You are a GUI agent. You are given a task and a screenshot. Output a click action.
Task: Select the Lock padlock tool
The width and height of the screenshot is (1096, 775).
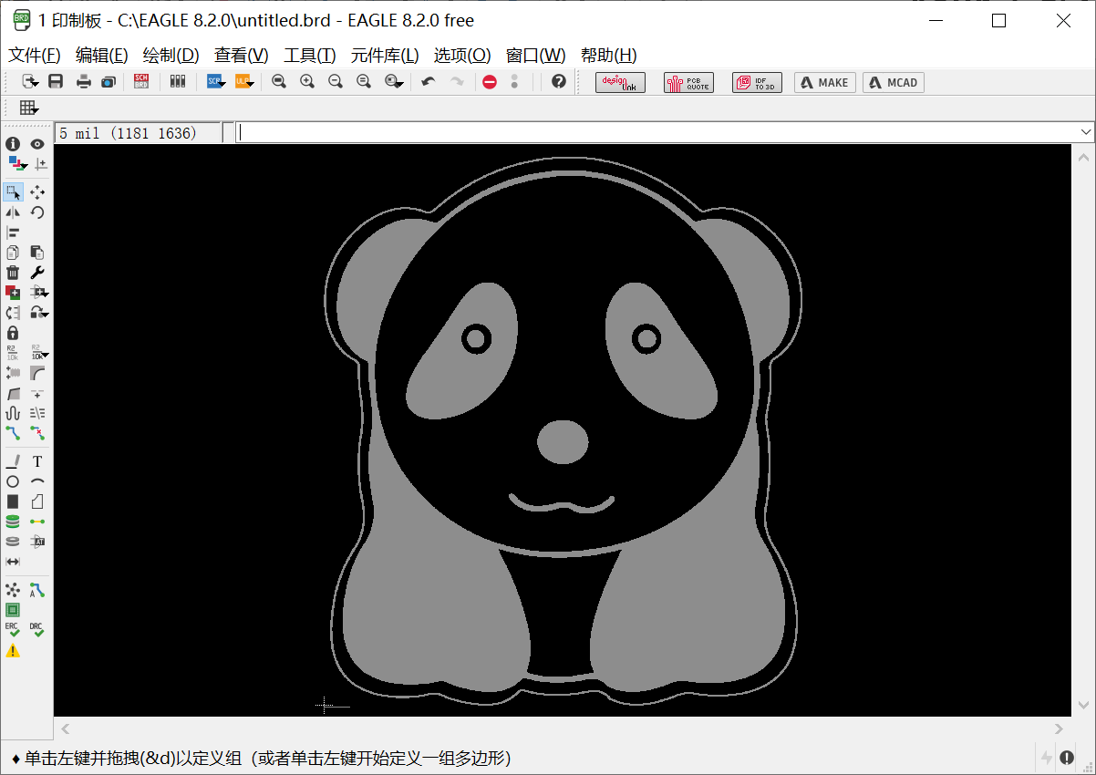click(13, 333)
